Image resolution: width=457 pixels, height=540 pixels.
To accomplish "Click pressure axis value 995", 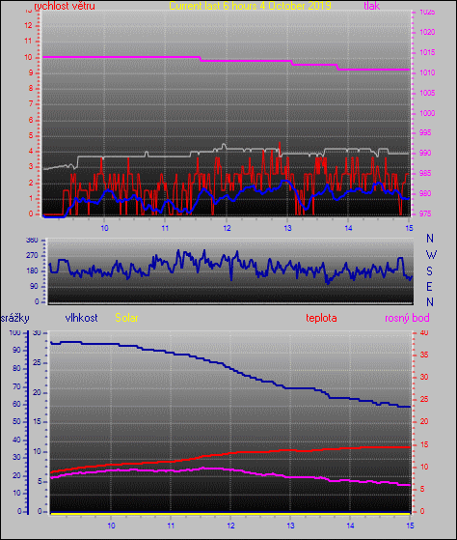I will [425, 132].
